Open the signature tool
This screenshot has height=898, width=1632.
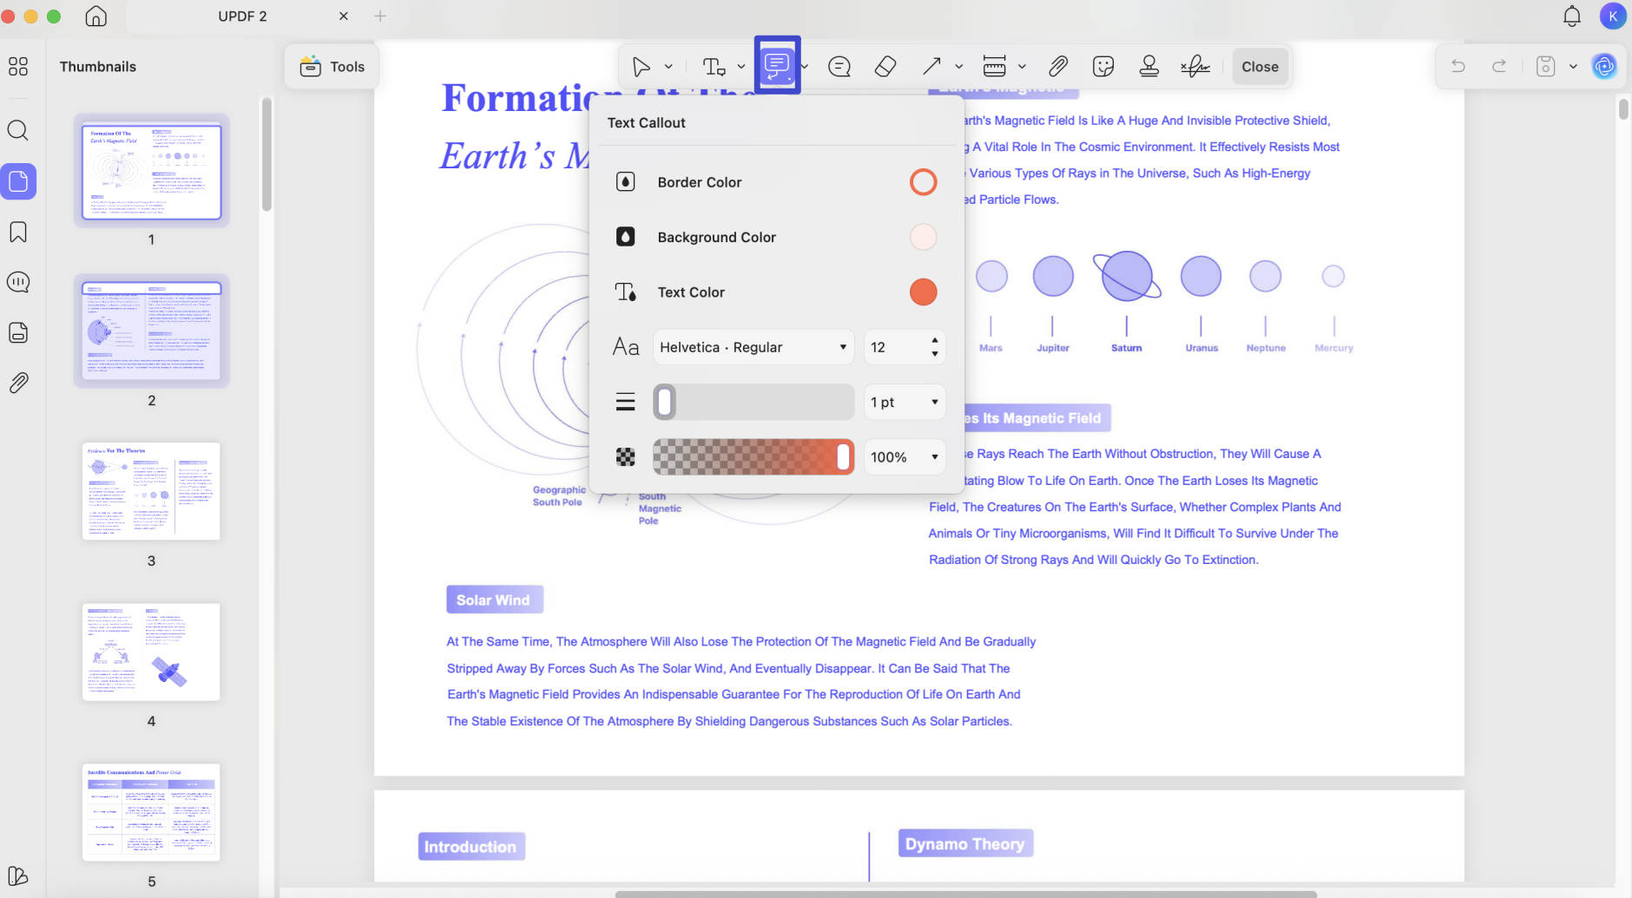1194,67
